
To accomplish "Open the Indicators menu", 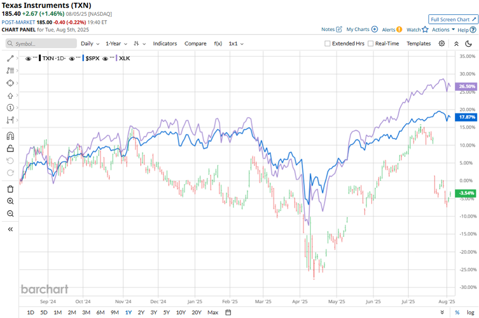I will 165,44.
